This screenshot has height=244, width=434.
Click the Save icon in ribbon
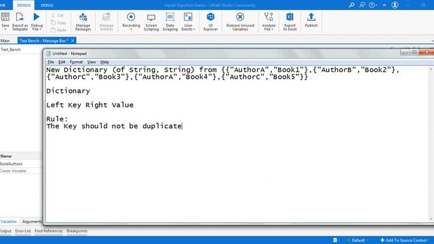point(5,17)
